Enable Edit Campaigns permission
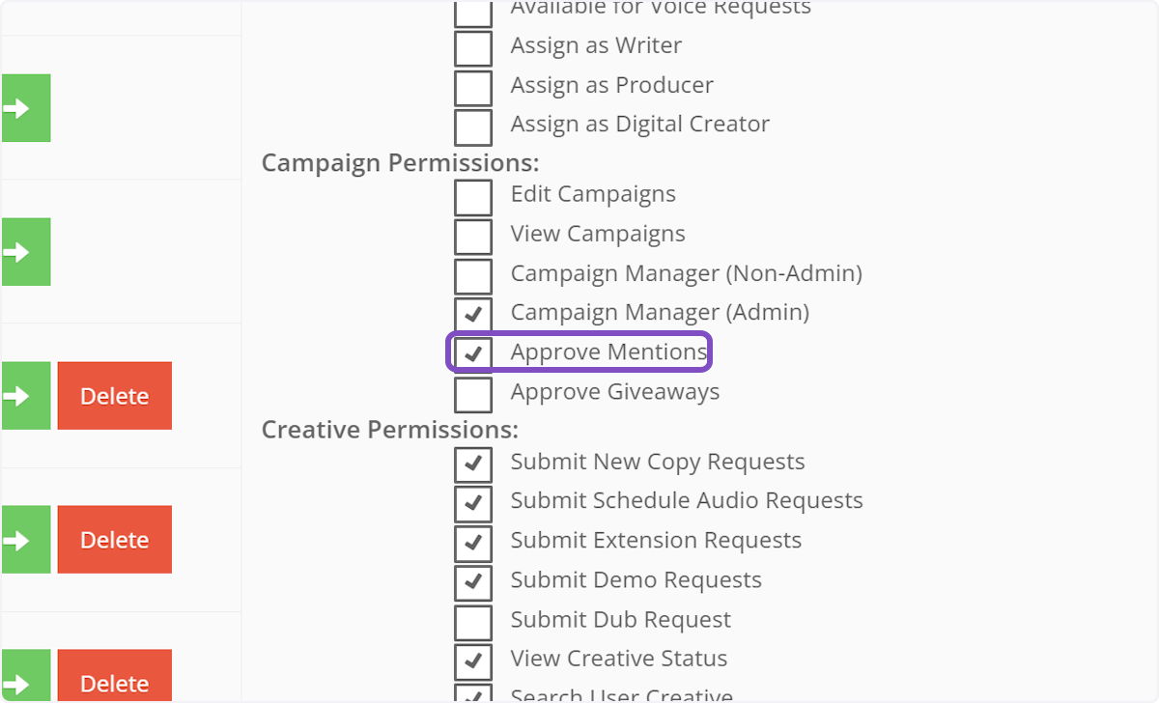 (x=473, y=196)
